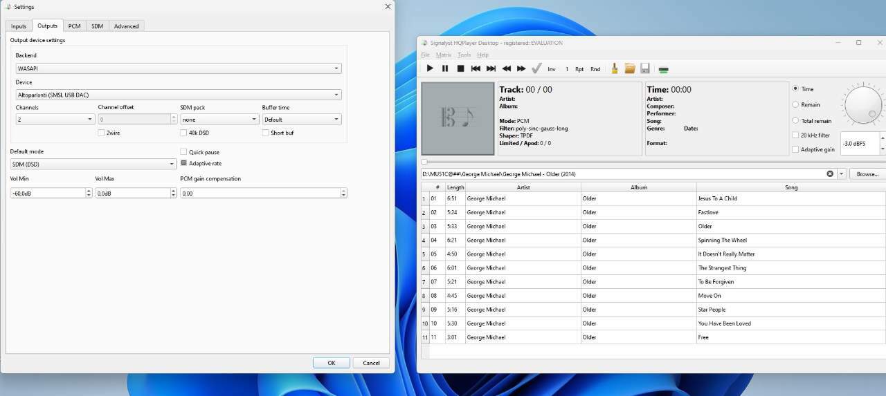Rewind with the double-left arrow icon
886x396 pixels.
click(x=506, y=68)
